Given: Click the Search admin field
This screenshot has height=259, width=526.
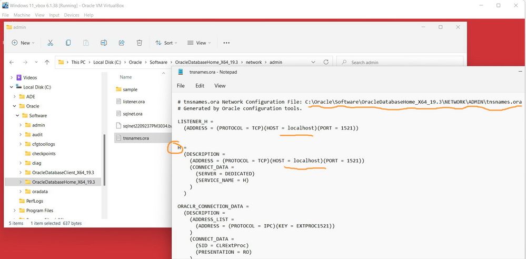Looking at the screenshot, I should coord(399,63).
